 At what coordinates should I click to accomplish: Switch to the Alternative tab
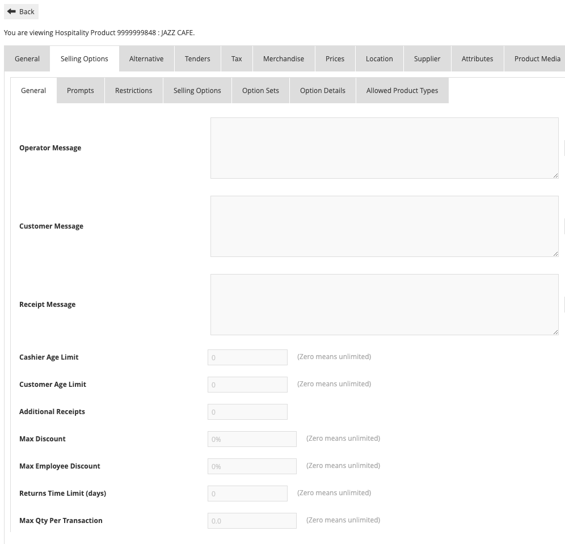point(146,59)
